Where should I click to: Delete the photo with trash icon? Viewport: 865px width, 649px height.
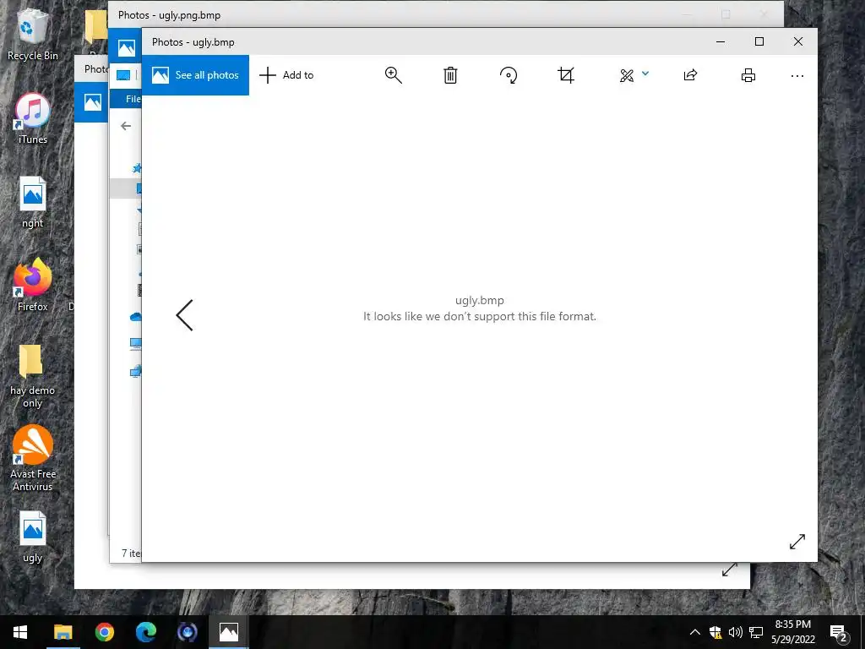(x=451, y=75)
